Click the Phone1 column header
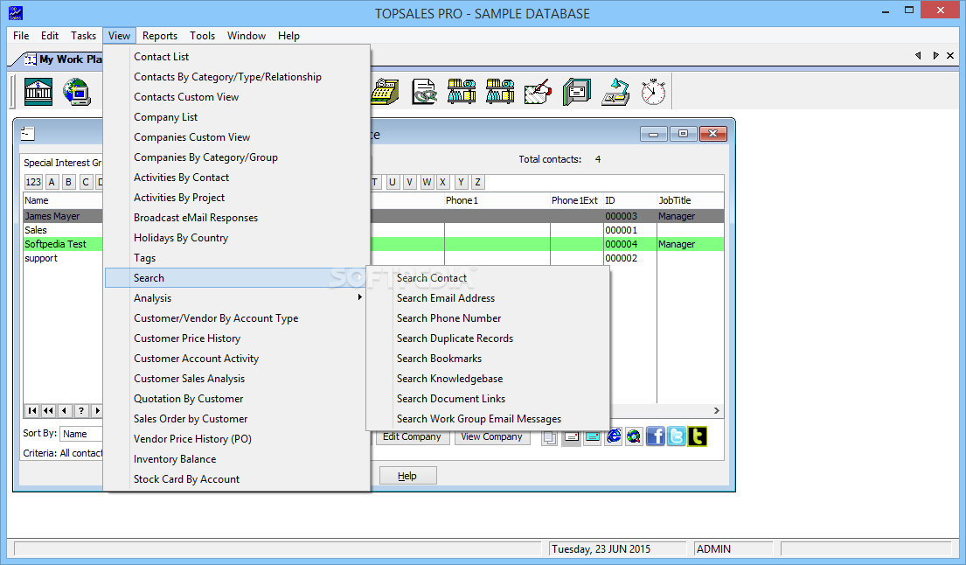Image resolution: width=966 pixels, height=565 pixels. pos(497,200)
